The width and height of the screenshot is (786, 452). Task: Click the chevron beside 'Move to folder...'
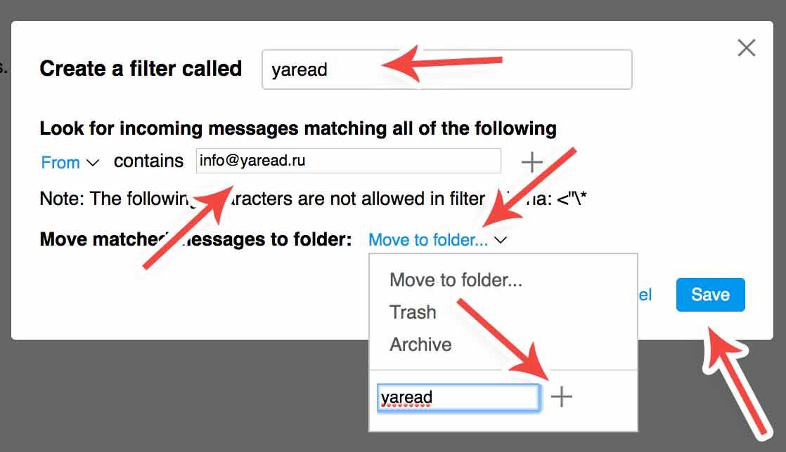501,240
